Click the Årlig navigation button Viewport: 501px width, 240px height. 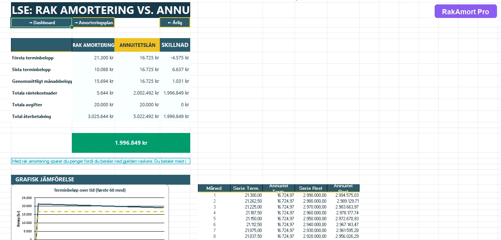click(175, 23)
